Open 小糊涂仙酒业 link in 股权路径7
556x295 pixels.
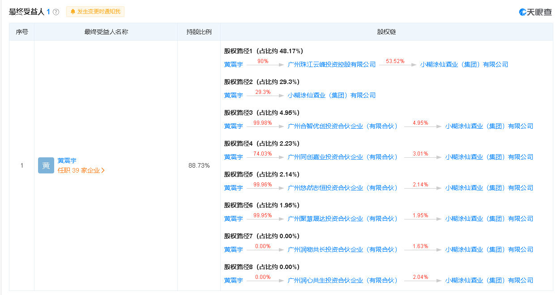coord(489,249)
